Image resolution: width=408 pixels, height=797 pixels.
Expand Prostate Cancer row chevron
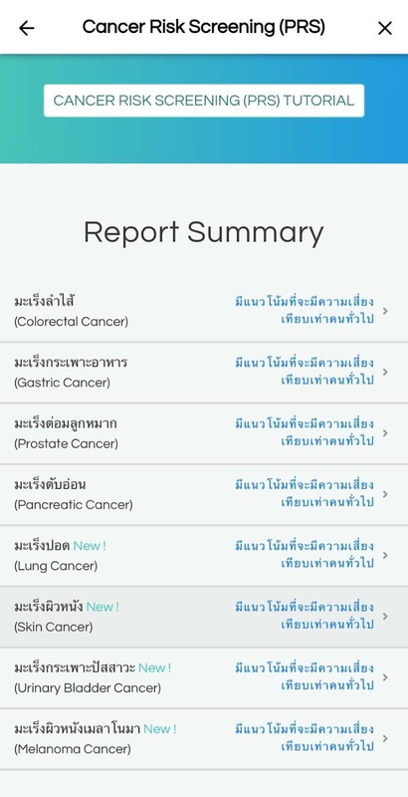385,433
